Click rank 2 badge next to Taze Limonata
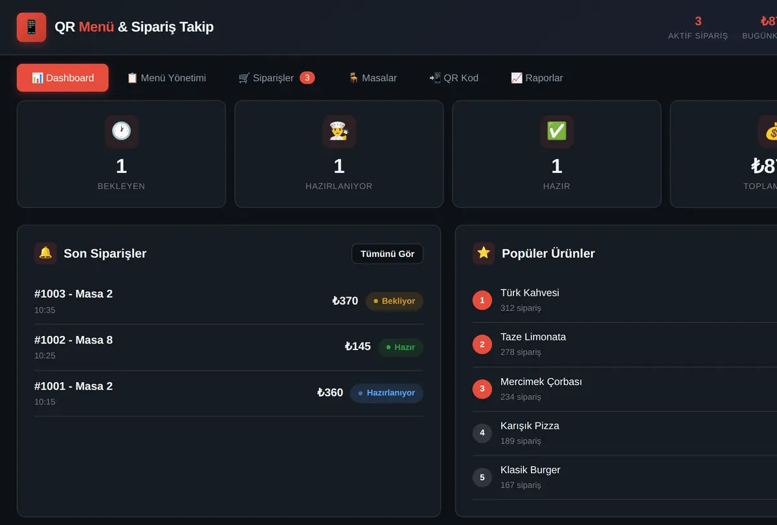The height and width of the screenshot is (525, 777). 482,344
